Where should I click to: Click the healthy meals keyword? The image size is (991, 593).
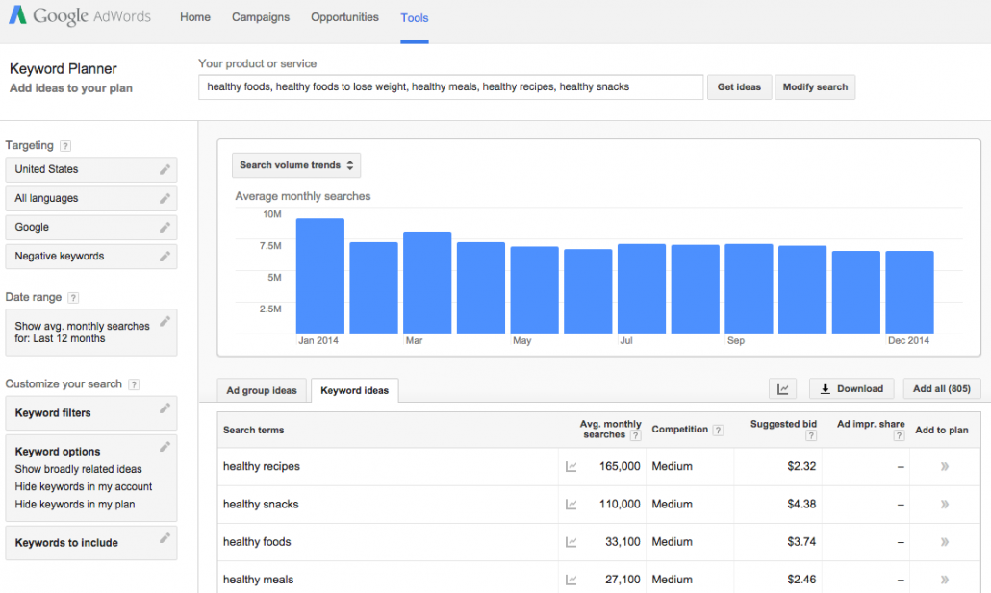click(x=259, y=580)
